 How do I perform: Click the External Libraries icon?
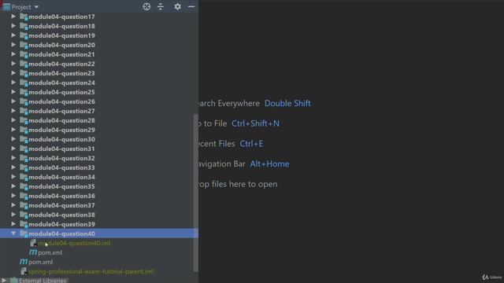coord(14,280)
